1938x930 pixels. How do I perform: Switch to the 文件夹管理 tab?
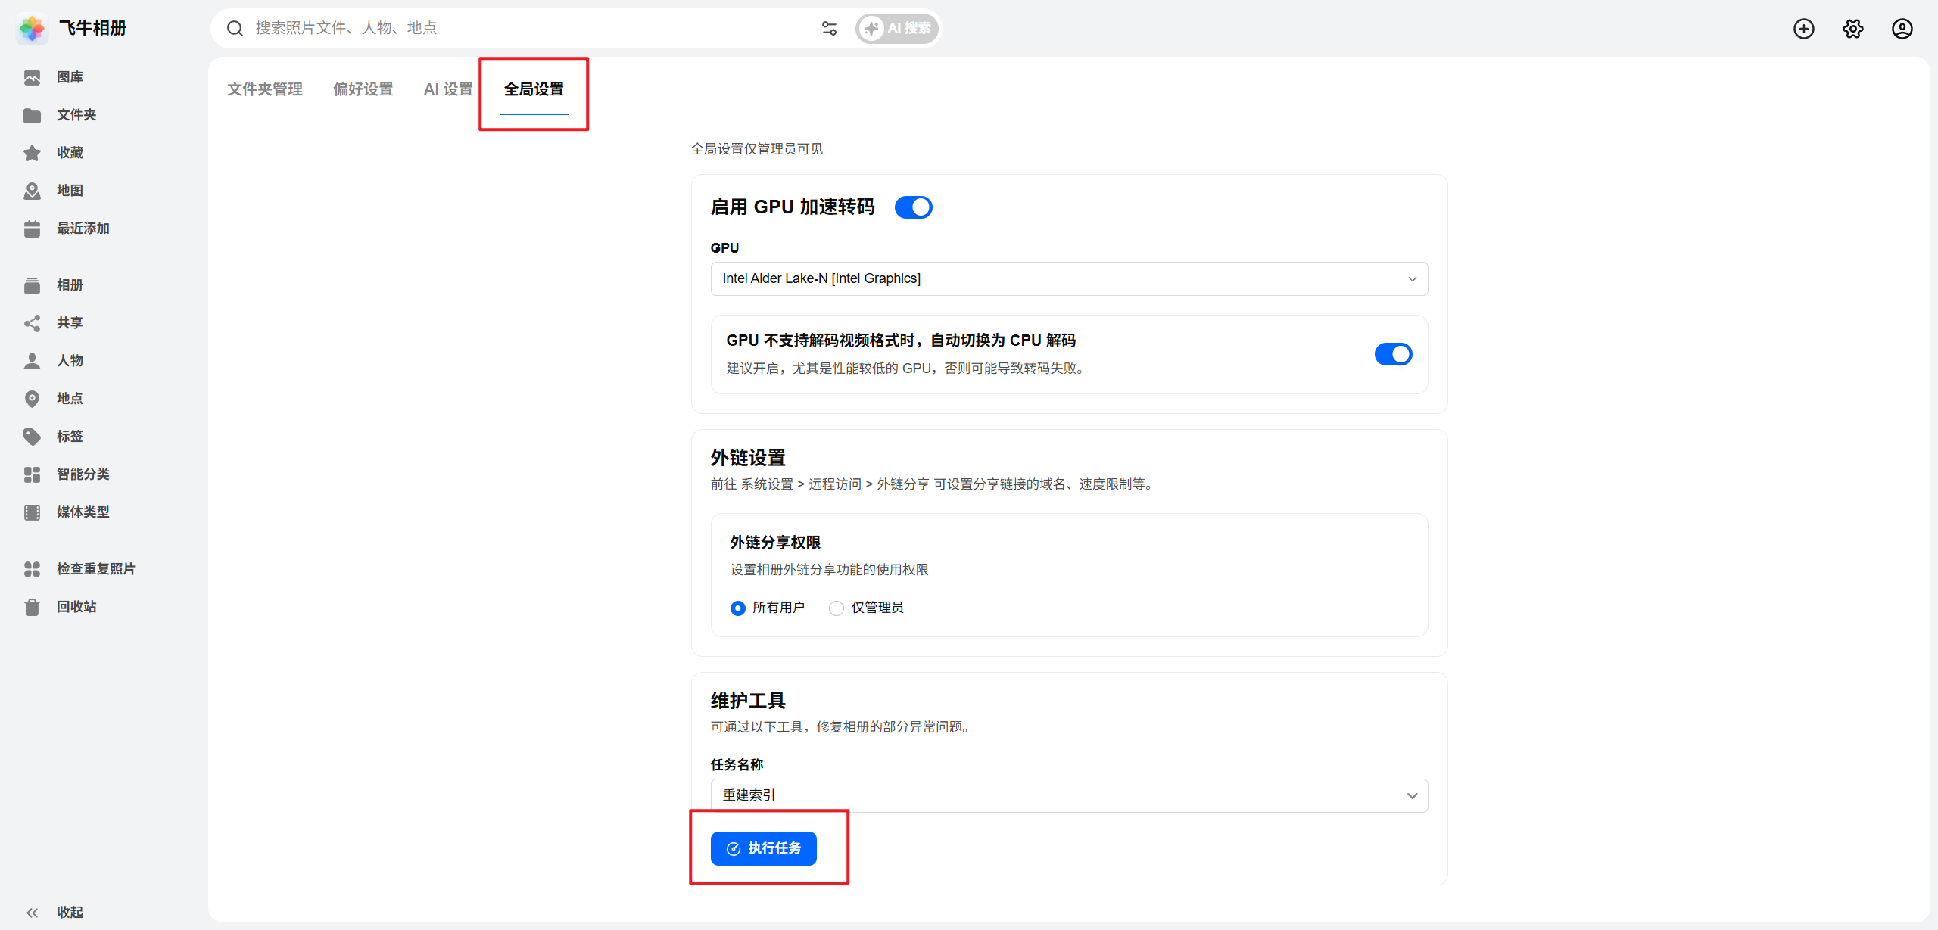[x=265, y=89]
